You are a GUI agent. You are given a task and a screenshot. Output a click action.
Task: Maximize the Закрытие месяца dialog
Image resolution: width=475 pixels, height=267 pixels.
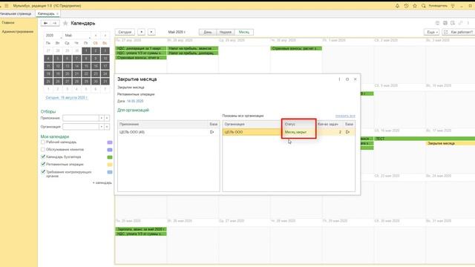[347, 79]
